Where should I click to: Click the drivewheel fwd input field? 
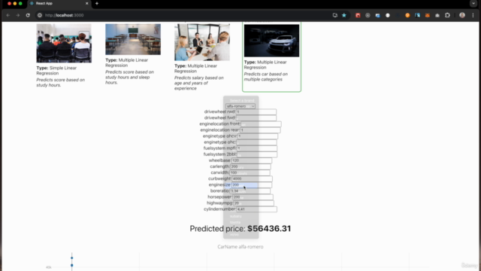point(256,118)
